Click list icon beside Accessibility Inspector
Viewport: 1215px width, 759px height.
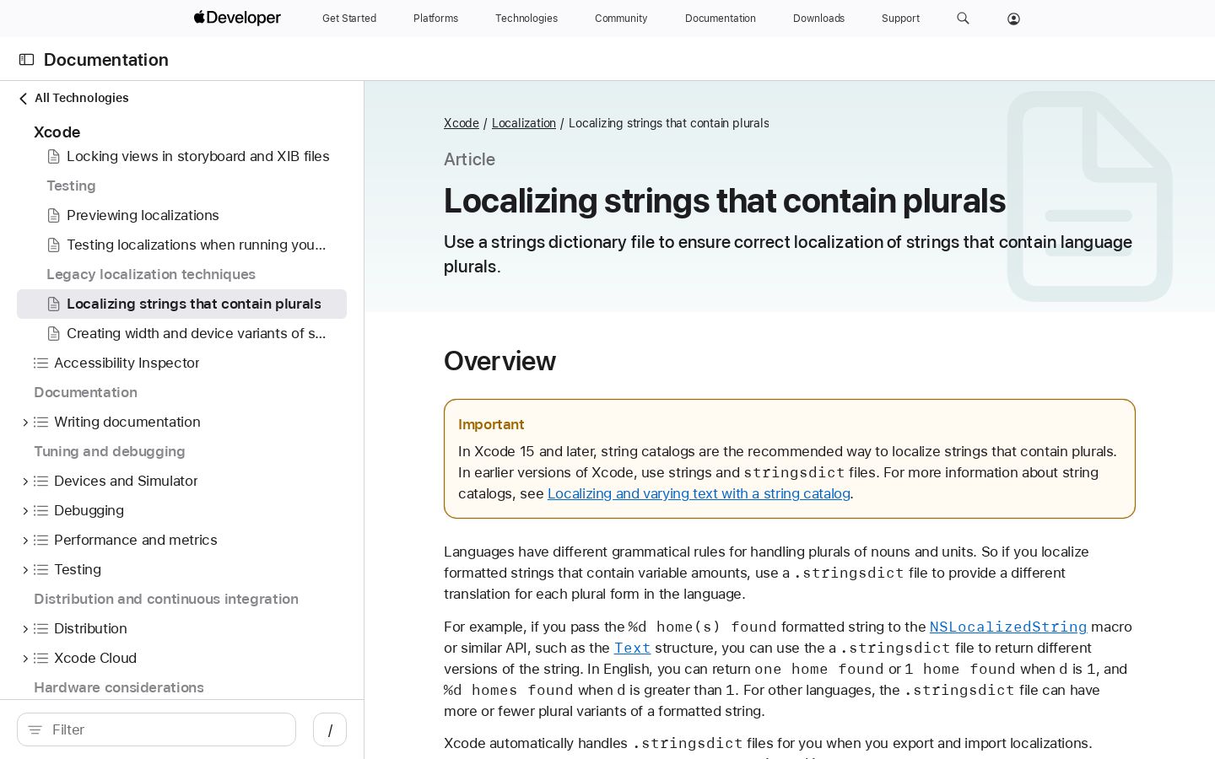40,363
